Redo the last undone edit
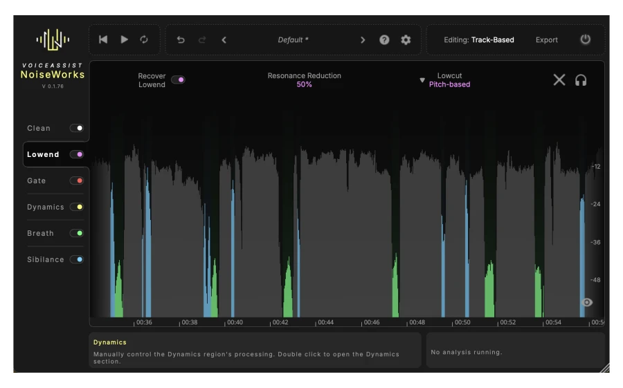Image resolution: width=623 pixels, height=388 pixels. (202, 39)
